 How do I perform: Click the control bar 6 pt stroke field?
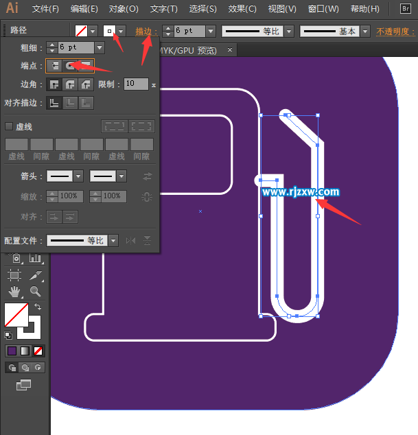tap(190, 31)
